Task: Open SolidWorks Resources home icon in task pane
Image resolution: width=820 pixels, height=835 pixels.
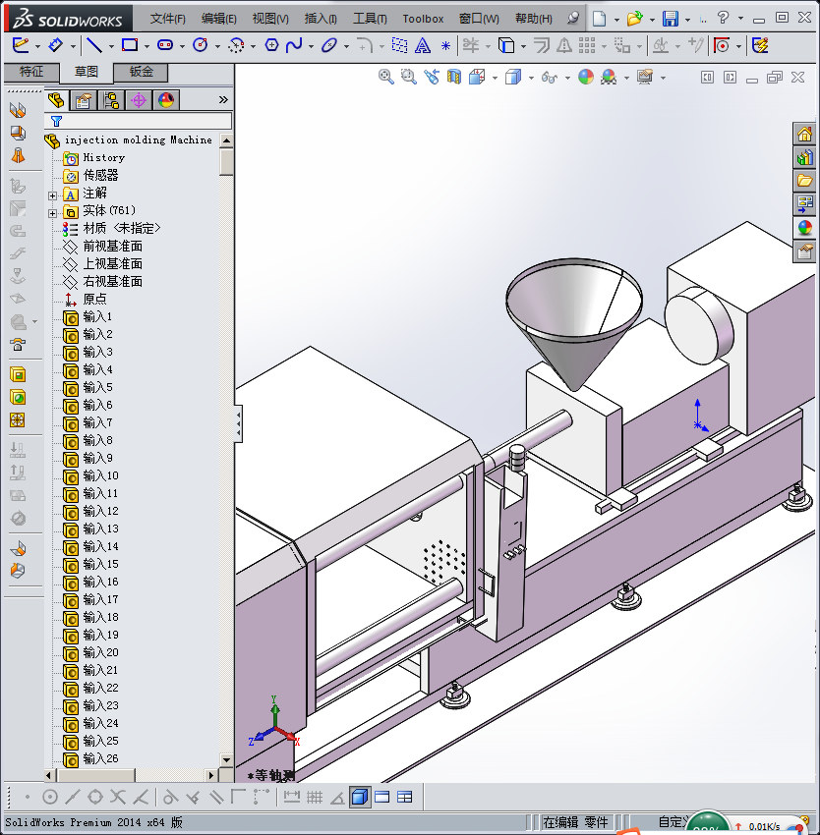Action: [x=804, y=135]
